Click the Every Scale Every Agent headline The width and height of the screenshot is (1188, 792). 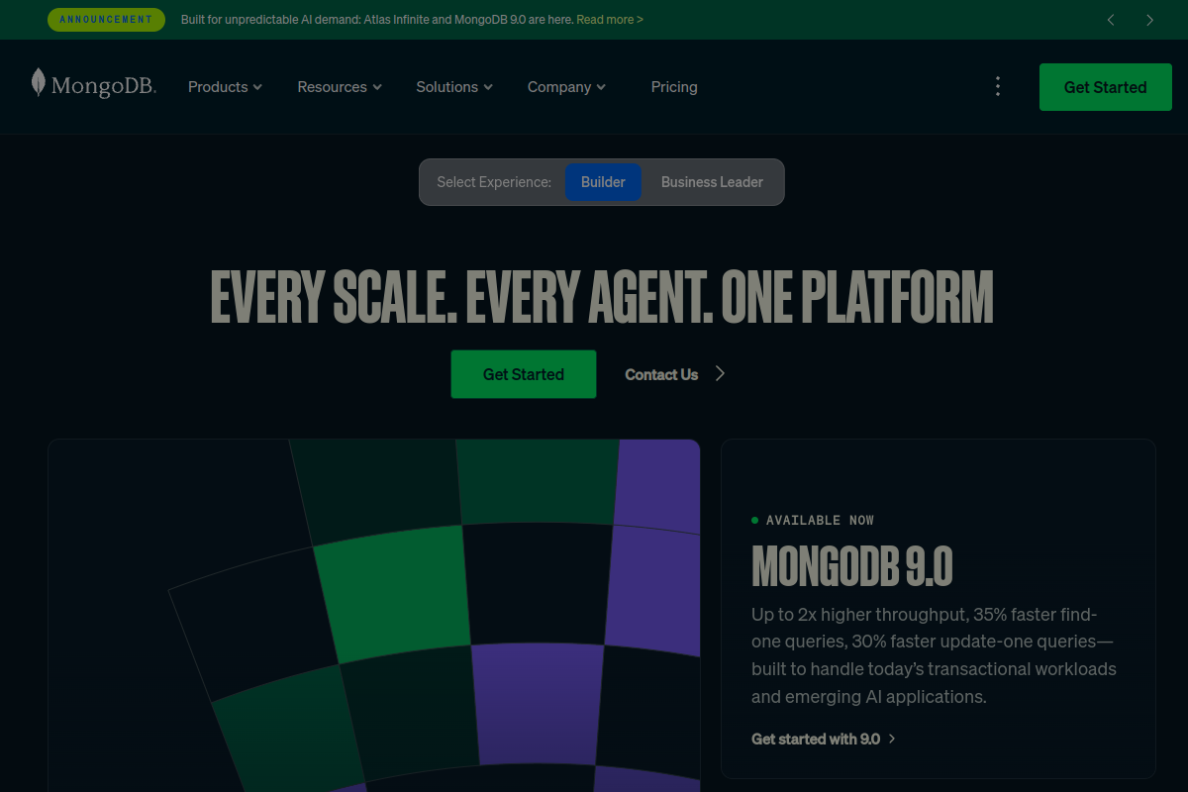602,296
